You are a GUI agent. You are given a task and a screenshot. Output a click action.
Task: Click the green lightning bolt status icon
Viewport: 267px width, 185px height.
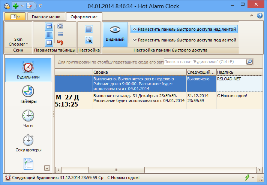pyautogui.click(x=247, y=178)
